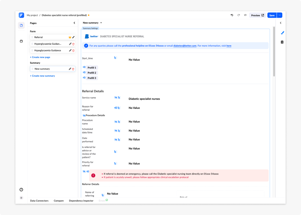The width and height of the screenshot is (301, 215).
Task: Select the New summary item
Action: 52,69
